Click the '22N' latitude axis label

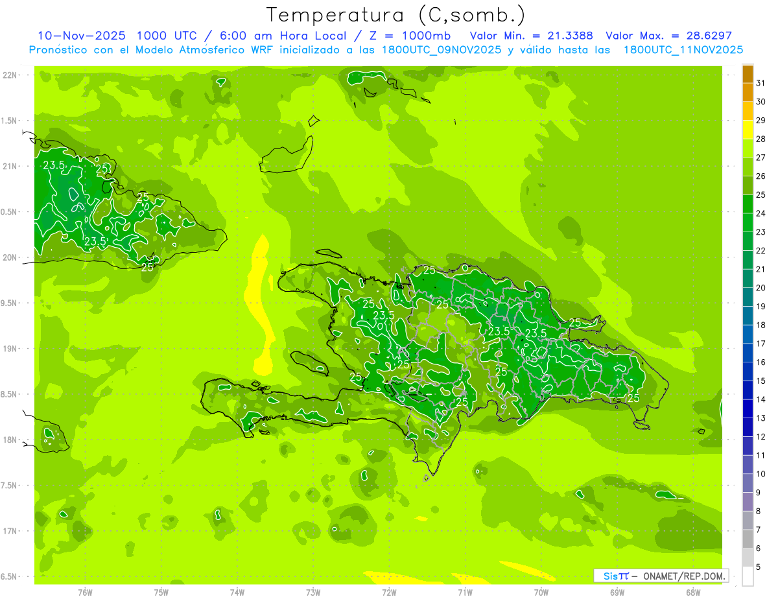[10, 75]
